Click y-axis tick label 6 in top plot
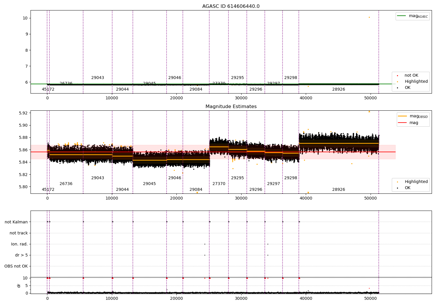This screenshot has width=436, height=305. click(x=26, y=82)
